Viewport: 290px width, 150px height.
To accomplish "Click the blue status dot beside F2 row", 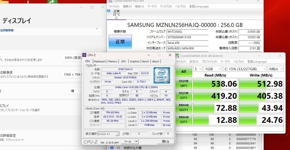I will point(112,148).
